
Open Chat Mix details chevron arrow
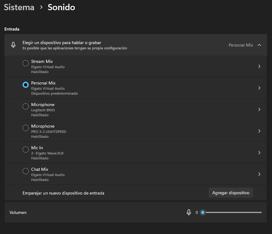click(259, 174)
